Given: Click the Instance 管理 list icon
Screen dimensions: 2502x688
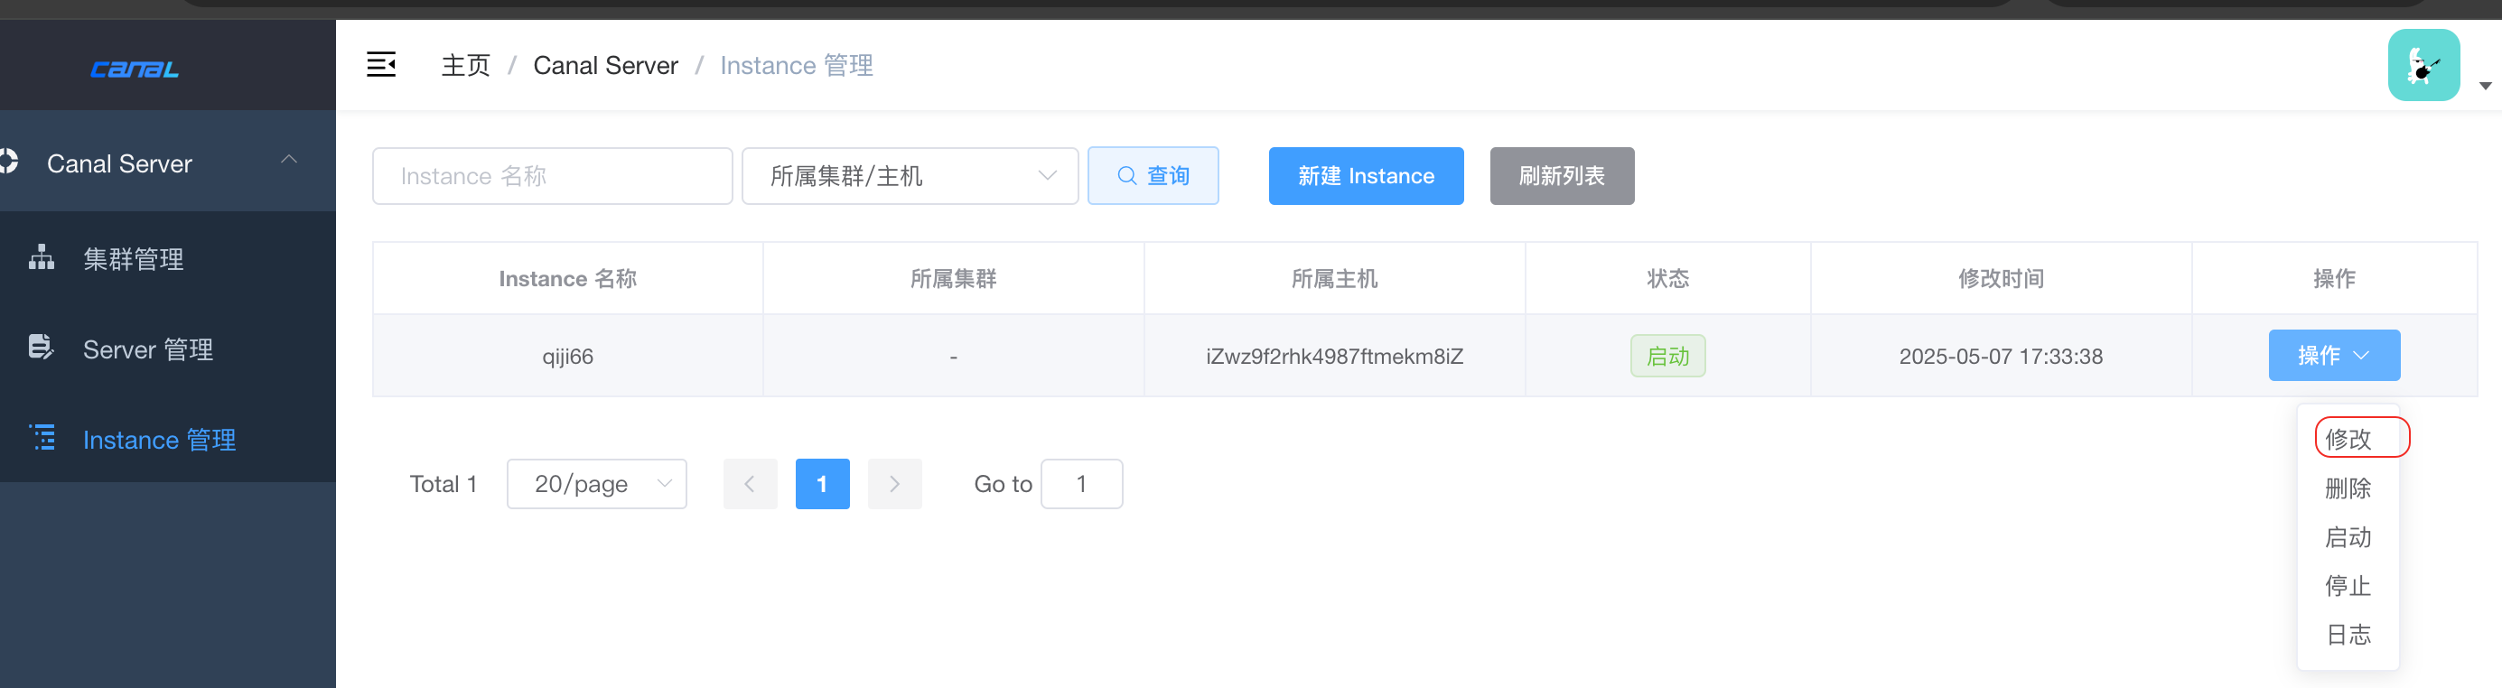Looking at the screenshot, I should 42,438.
